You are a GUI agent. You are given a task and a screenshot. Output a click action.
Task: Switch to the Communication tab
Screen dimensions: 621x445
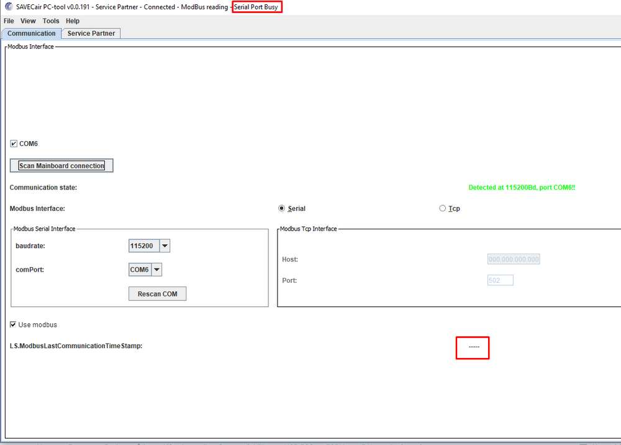(31, 34)
